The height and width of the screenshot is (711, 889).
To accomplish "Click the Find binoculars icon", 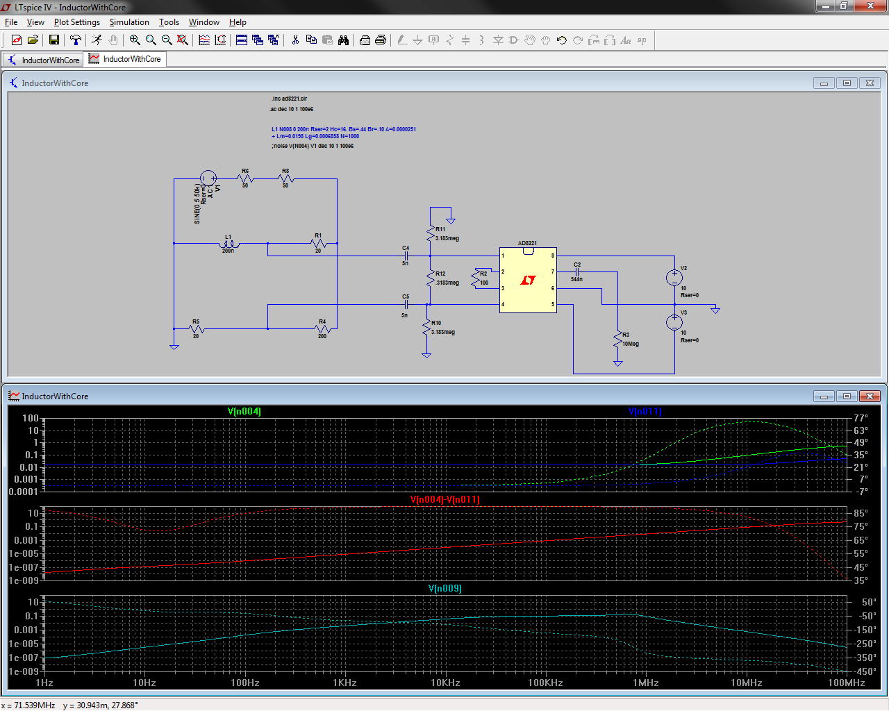I will (x=343, y=40).
